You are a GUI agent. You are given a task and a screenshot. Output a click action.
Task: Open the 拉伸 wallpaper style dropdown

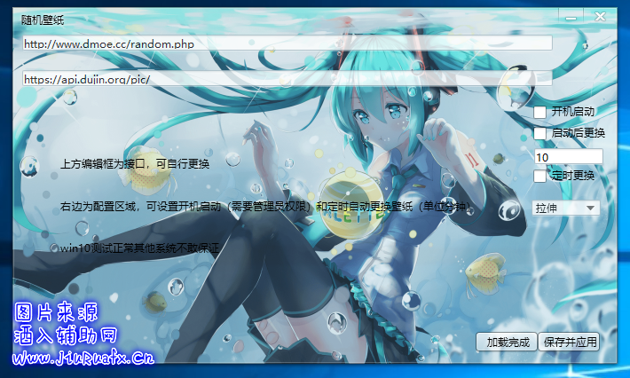pyautogui.click(x=566, y=209)
